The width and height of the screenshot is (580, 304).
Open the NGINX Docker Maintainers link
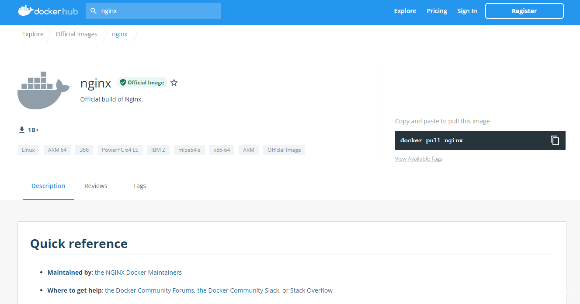pos(138,273)
